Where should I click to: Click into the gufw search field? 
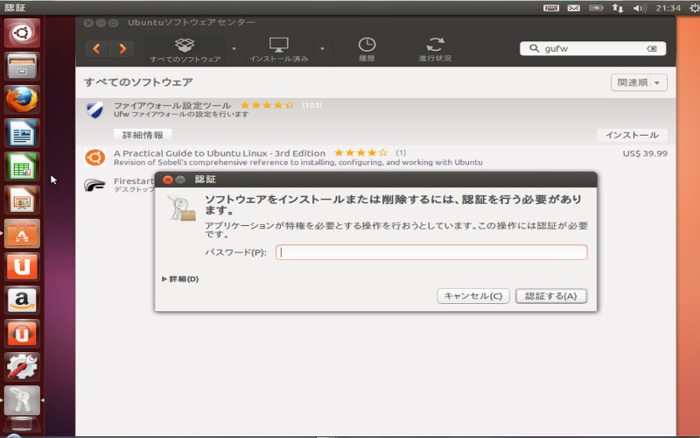tap(592, 48)
